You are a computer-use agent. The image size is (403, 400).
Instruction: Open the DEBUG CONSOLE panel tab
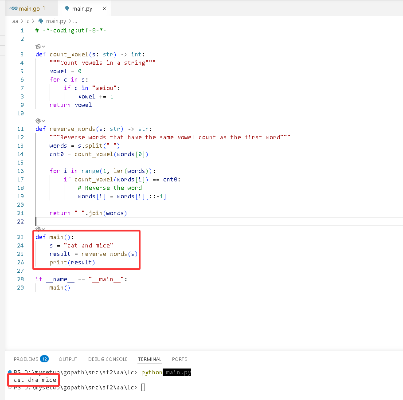pyautogui.click(x=108, y=359)
